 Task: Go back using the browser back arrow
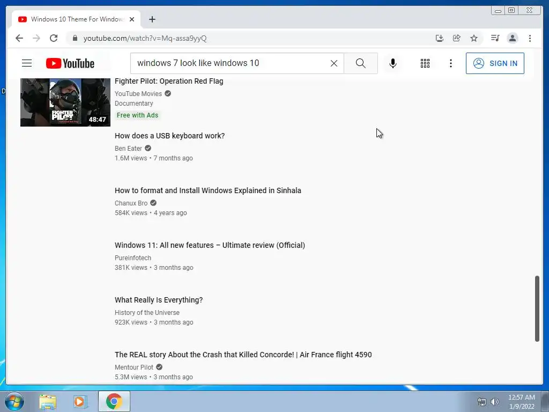click(19, 38)
